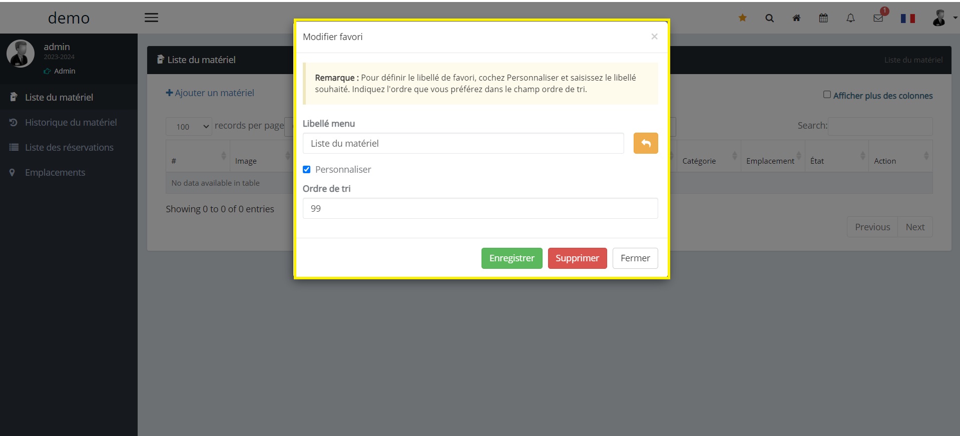Image resolution: width=960 pixels, height=436 pixels.
Task: Open messages envelope icon with badge
Action: tap(878, 18)
